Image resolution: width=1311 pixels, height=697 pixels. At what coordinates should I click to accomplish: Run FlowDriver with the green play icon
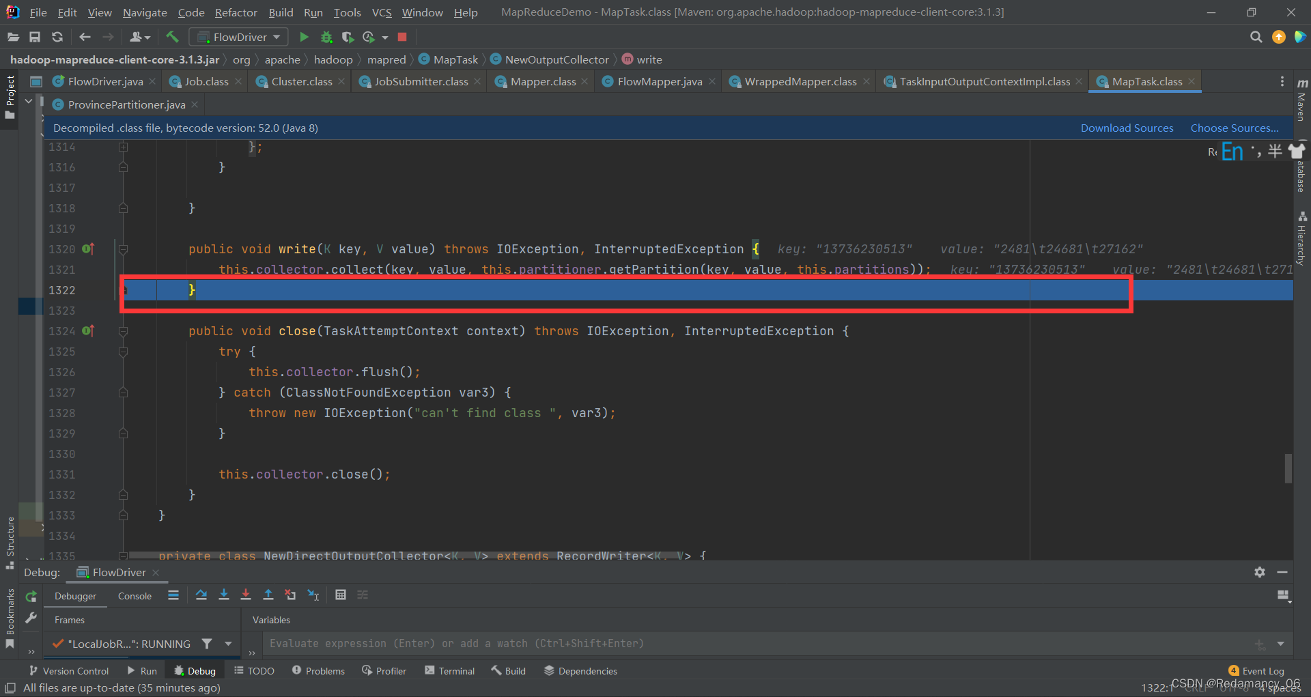point(304,37)
